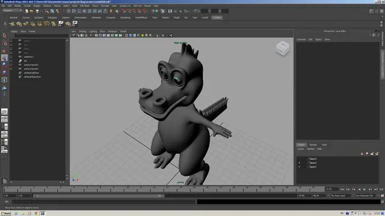Switch to Render layer tab
Image resolution: width=385 pixels, height=216 pixels.
(313, 145)
